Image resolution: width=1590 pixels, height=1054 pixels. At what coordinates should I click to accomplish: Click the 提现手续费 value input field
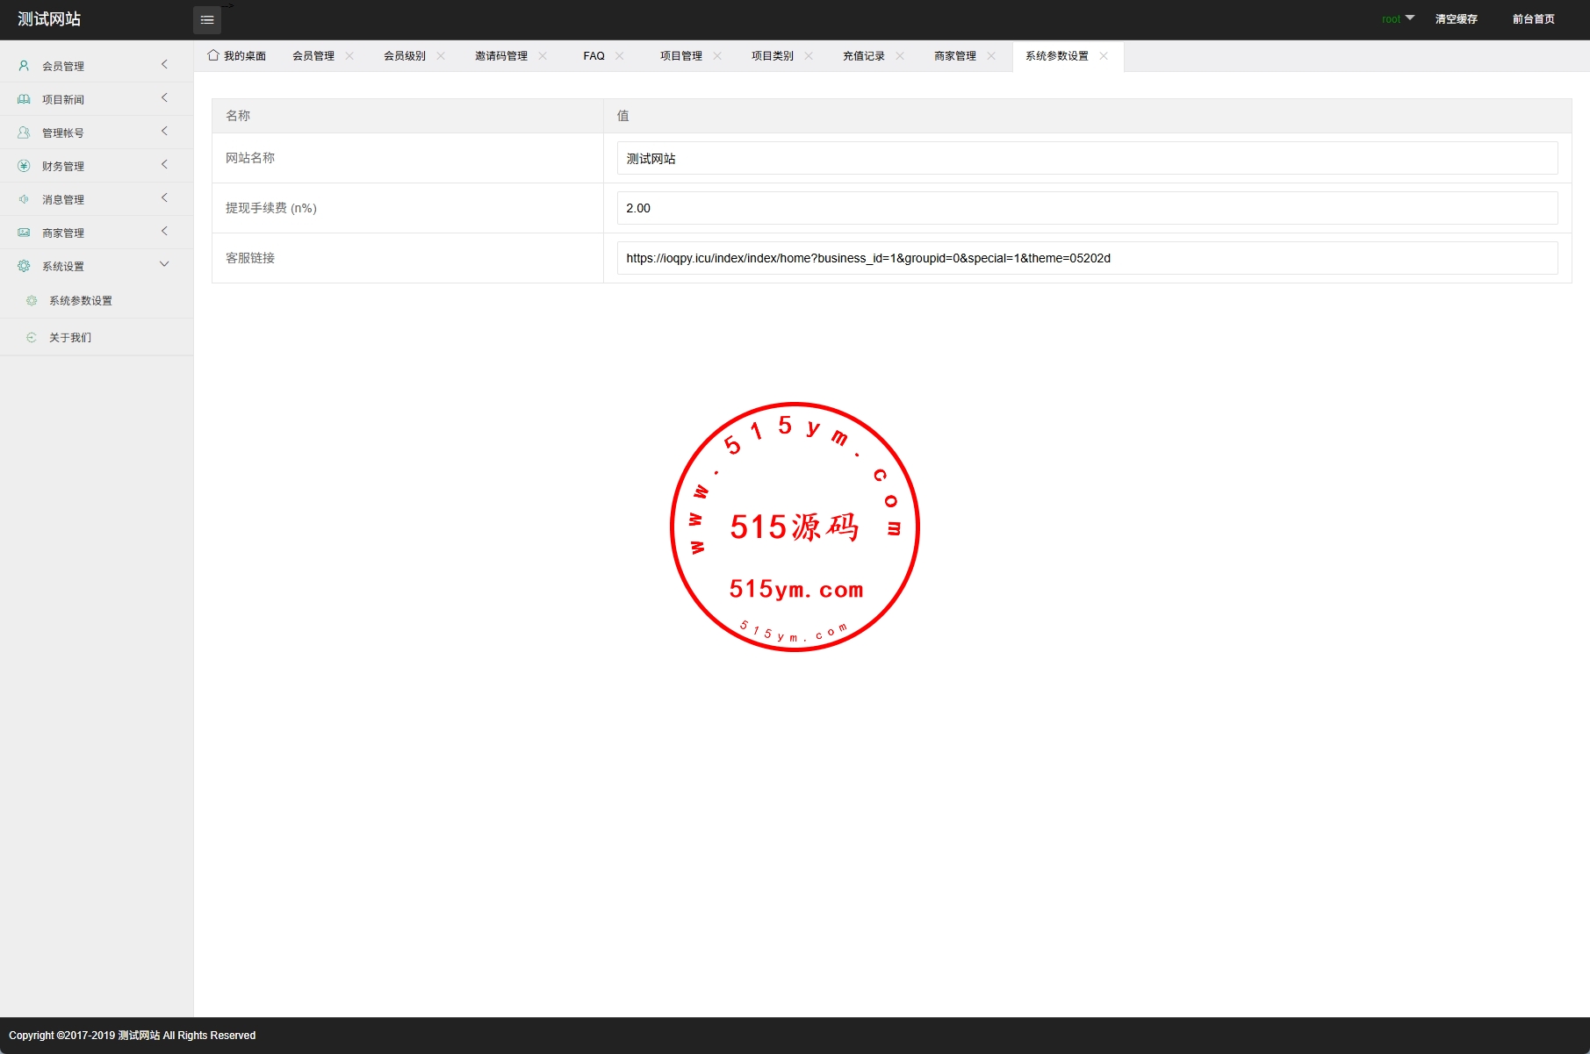[1087, 208]
